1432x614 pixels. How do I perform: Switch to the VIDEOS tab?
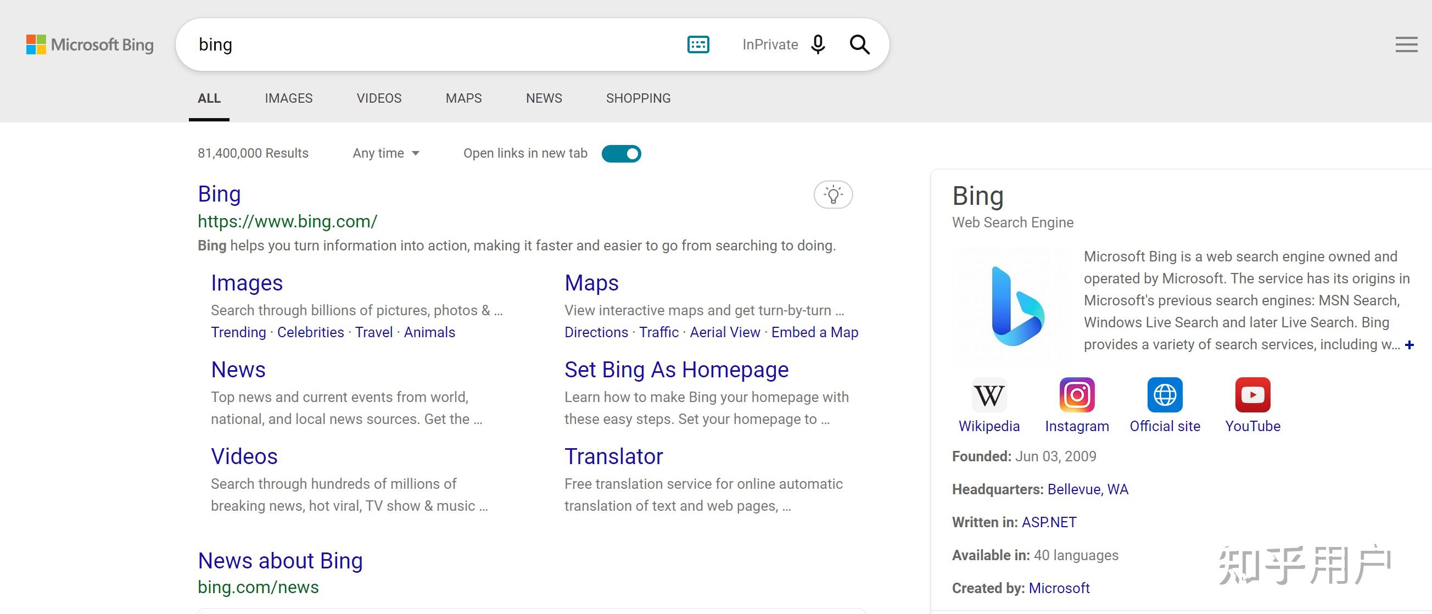(x=378, y=98)
